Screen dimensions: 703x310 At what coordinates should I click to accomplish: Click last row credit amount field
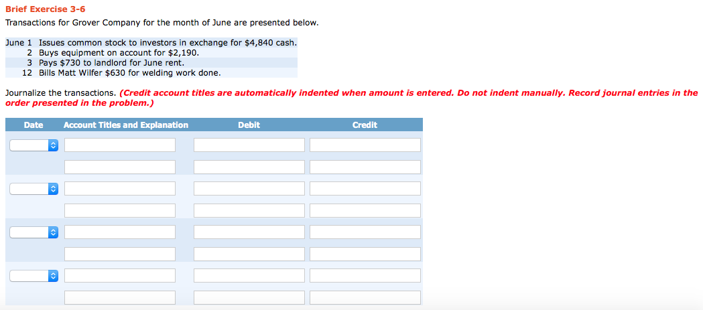365,297
